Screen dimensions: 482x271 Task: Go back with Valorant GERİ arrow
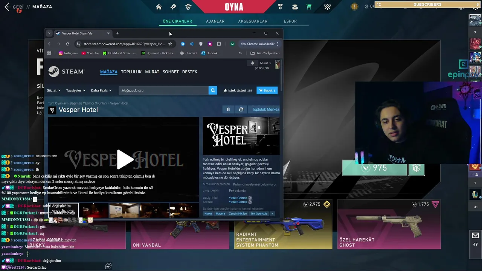(7, 7)
